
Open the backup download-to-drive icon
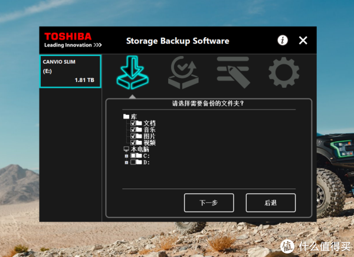point(133,72)
